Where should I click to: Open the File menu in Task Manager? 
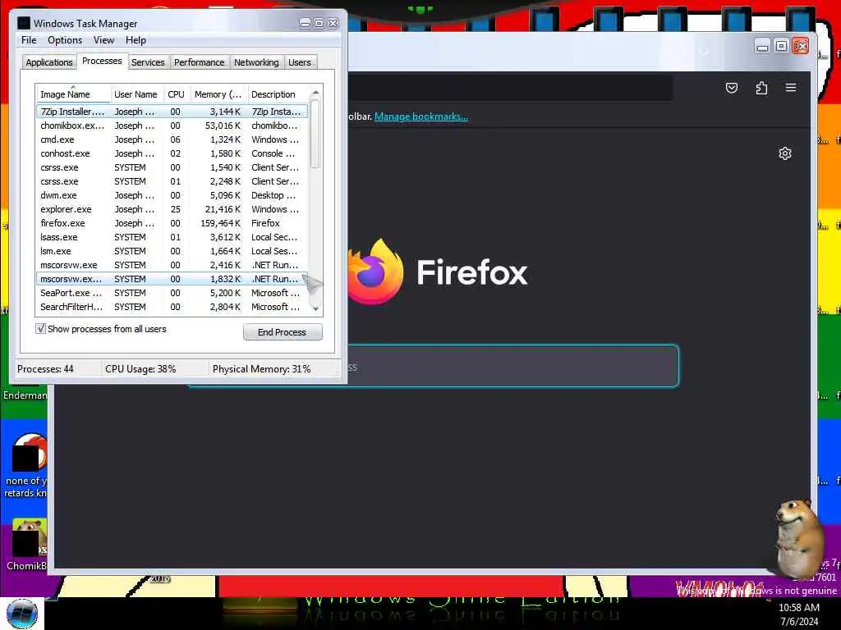tap(29, 40)
